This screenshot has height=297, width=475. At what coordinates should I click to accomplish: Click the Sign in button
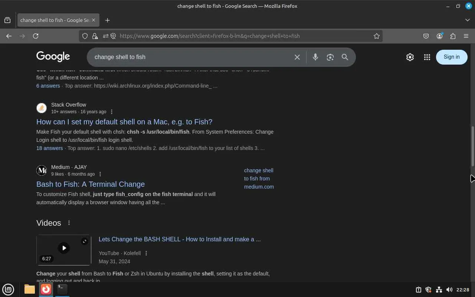pos(452,57)
